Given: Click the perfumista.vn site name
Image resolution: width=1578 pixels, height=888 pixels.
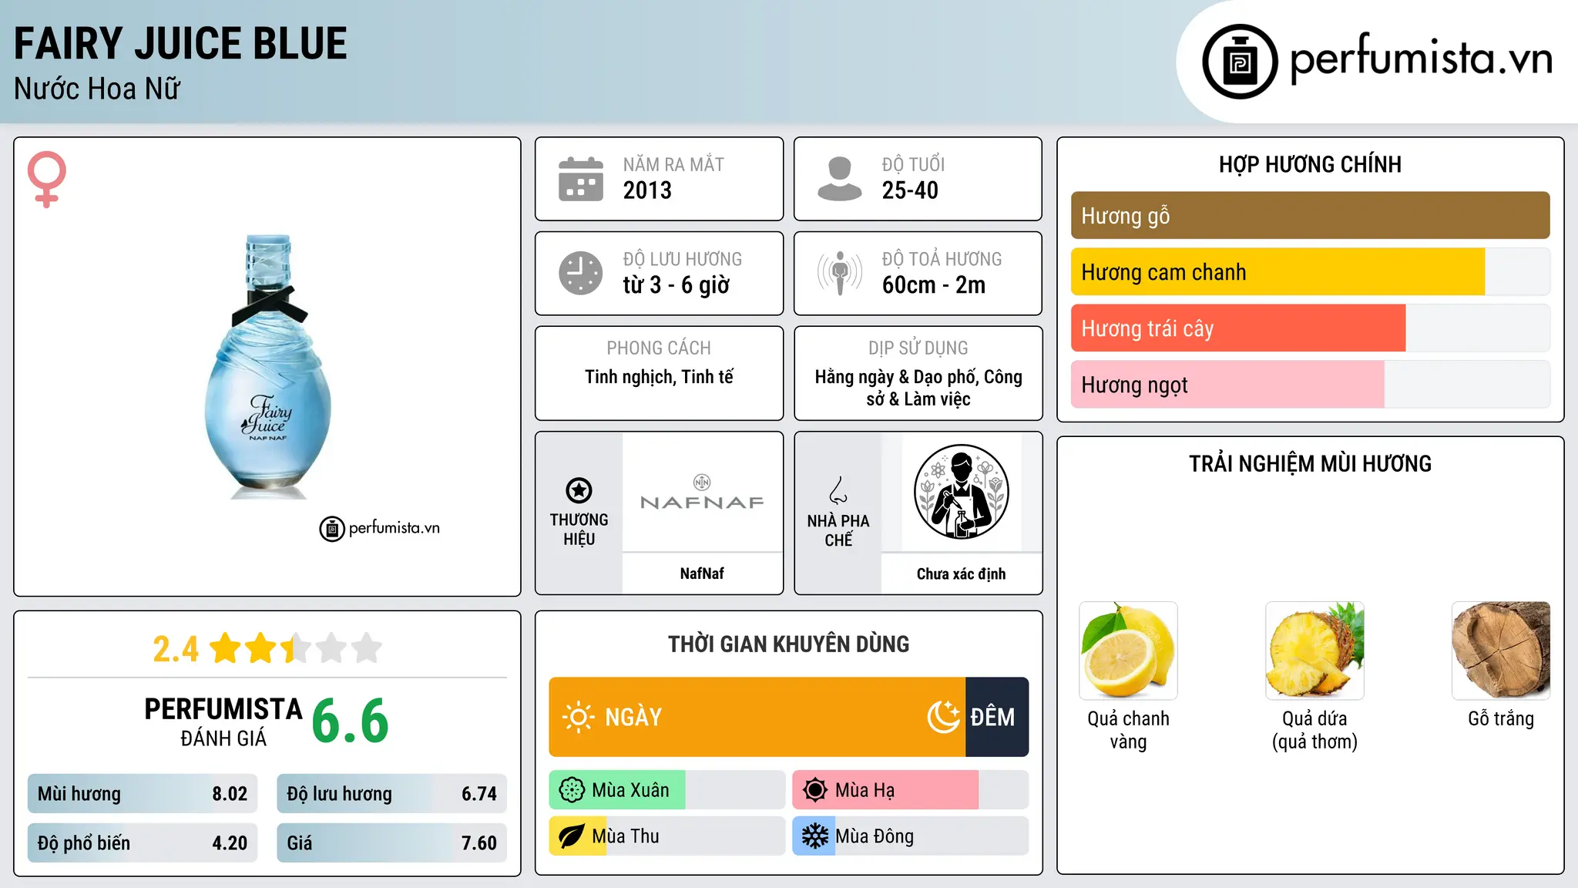Looking at the screenshot, I should 1422,59.
